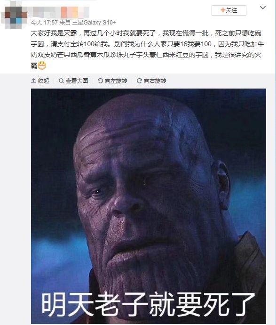Click the up-arrow icon beside 收起
The image size is (276, 325).
click(33, 81)
